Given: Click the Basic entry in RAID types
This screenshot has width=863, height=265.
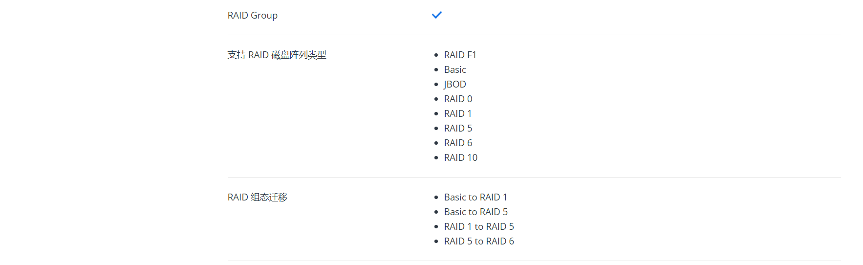Looking at the screenshot, I should pos(454,69).
